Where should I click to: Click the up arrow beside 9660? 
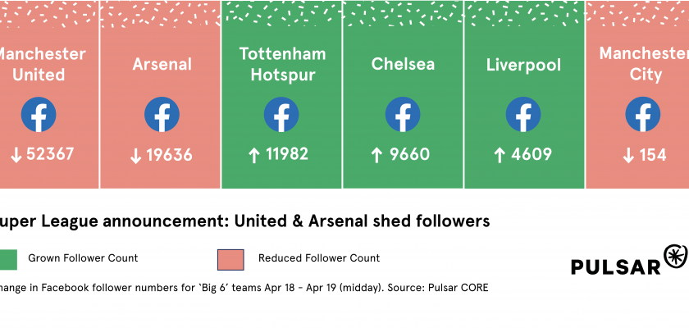click(376, 155)
